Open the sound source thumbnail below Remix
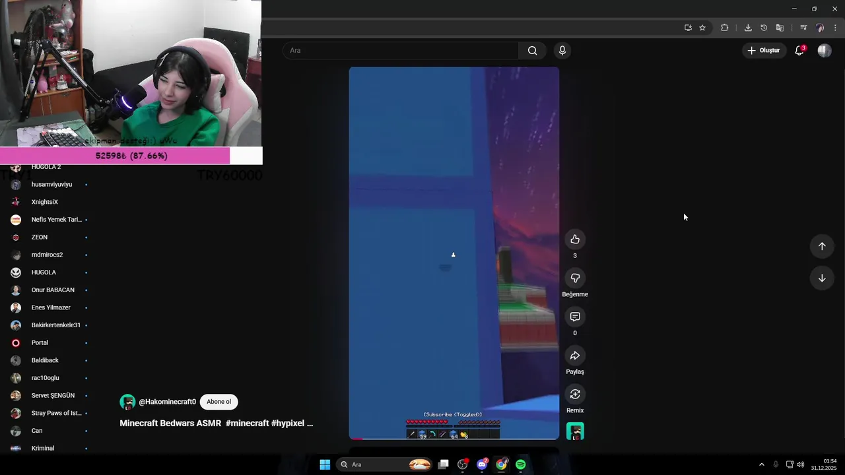Image resolution: width=845 pixels, height=475 pixels. (575, 431)
